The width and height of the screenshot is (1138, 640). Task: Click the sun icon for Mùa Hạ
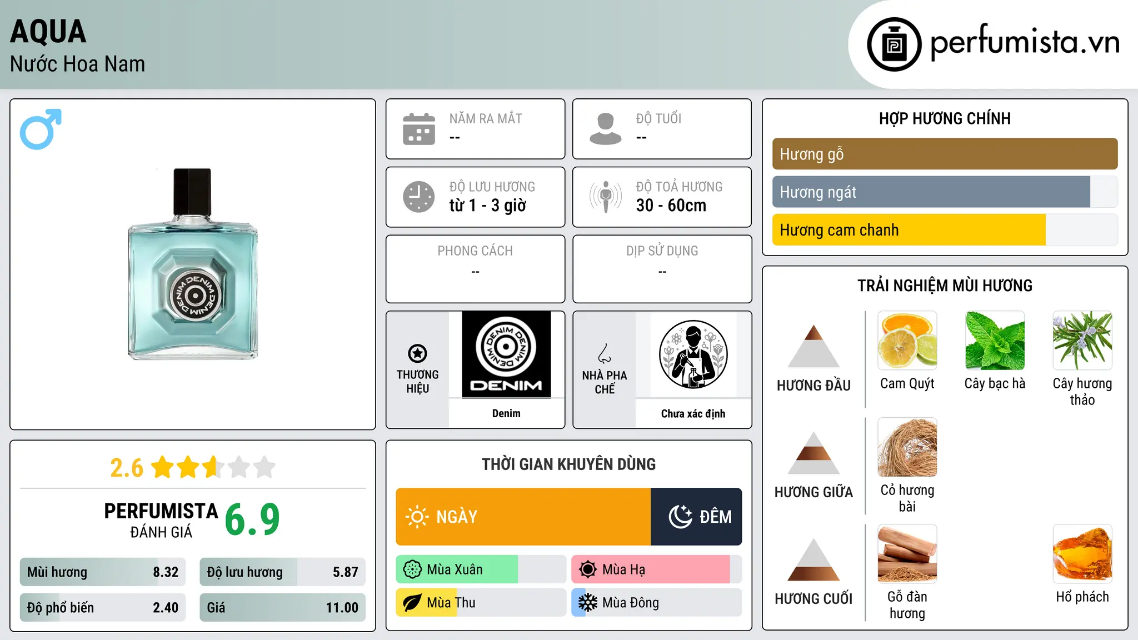coord(588,569)
